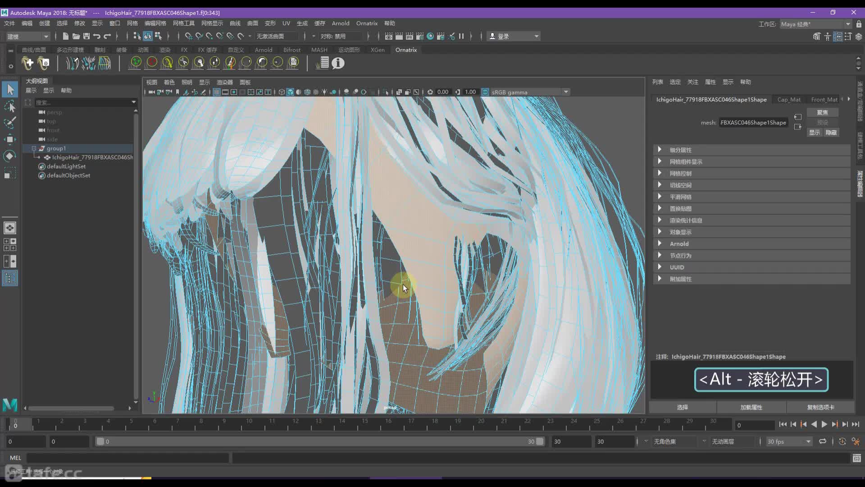Activate the Lasso select tool
865x487 pixels.
coord(10,106)
